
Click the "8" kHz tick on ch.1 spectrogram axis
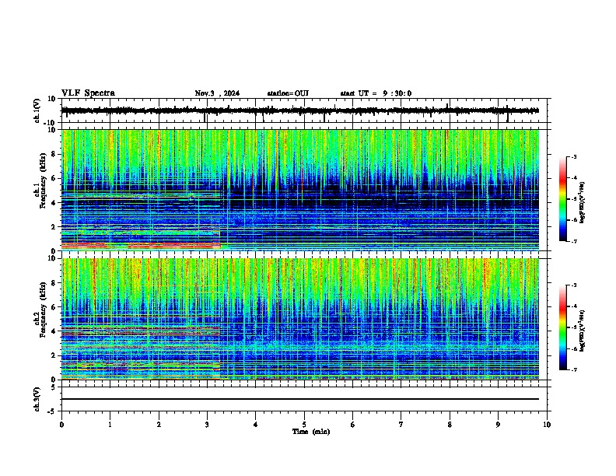tap(54, 154)
